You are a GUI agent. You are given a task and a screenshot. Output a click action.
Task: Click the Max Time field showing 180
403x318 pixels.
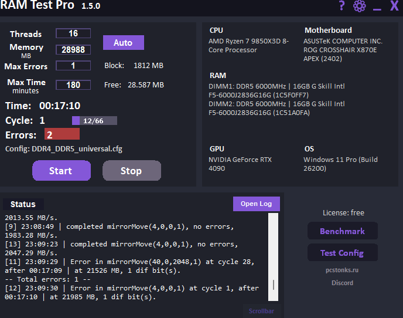coord(73,85)
